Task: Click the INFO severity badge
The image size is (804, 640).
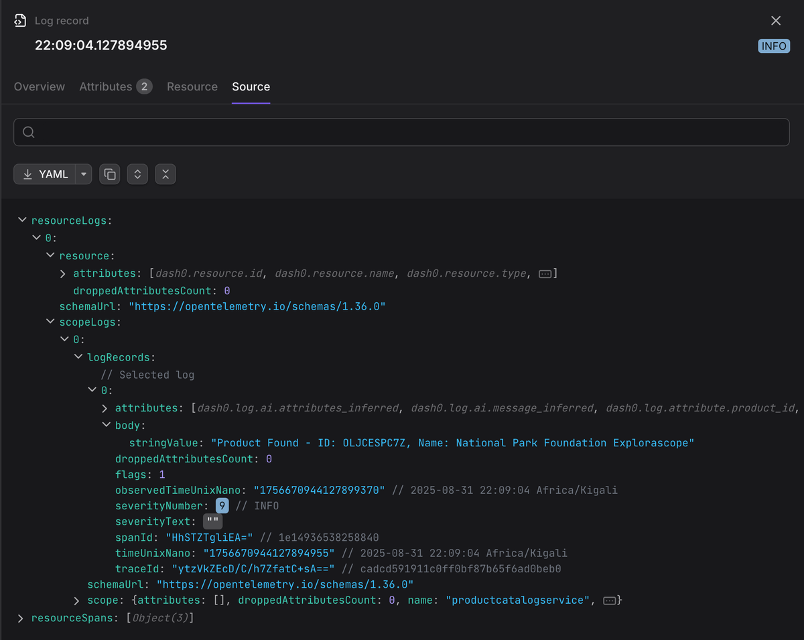Action: tap(773, 46)
